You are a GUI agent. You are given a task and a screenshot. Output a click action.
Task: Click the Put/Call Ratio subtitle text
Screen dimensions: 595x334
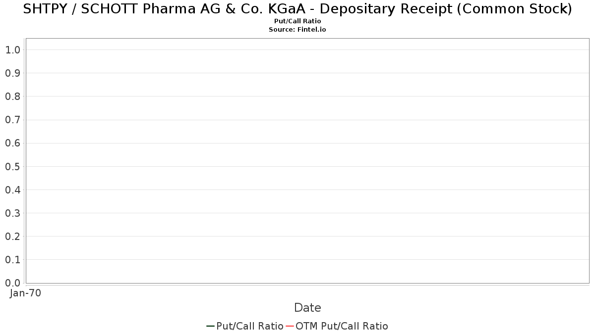point(297,21)
